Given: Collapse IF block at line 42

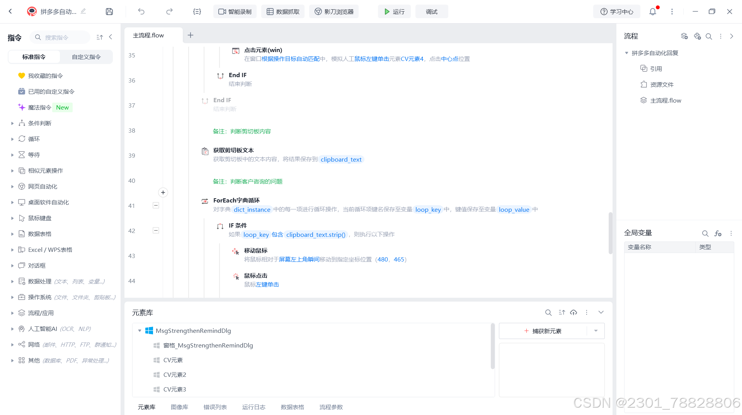Looking at the screenshot, I should pyautogui.click(x=156, y=231).
